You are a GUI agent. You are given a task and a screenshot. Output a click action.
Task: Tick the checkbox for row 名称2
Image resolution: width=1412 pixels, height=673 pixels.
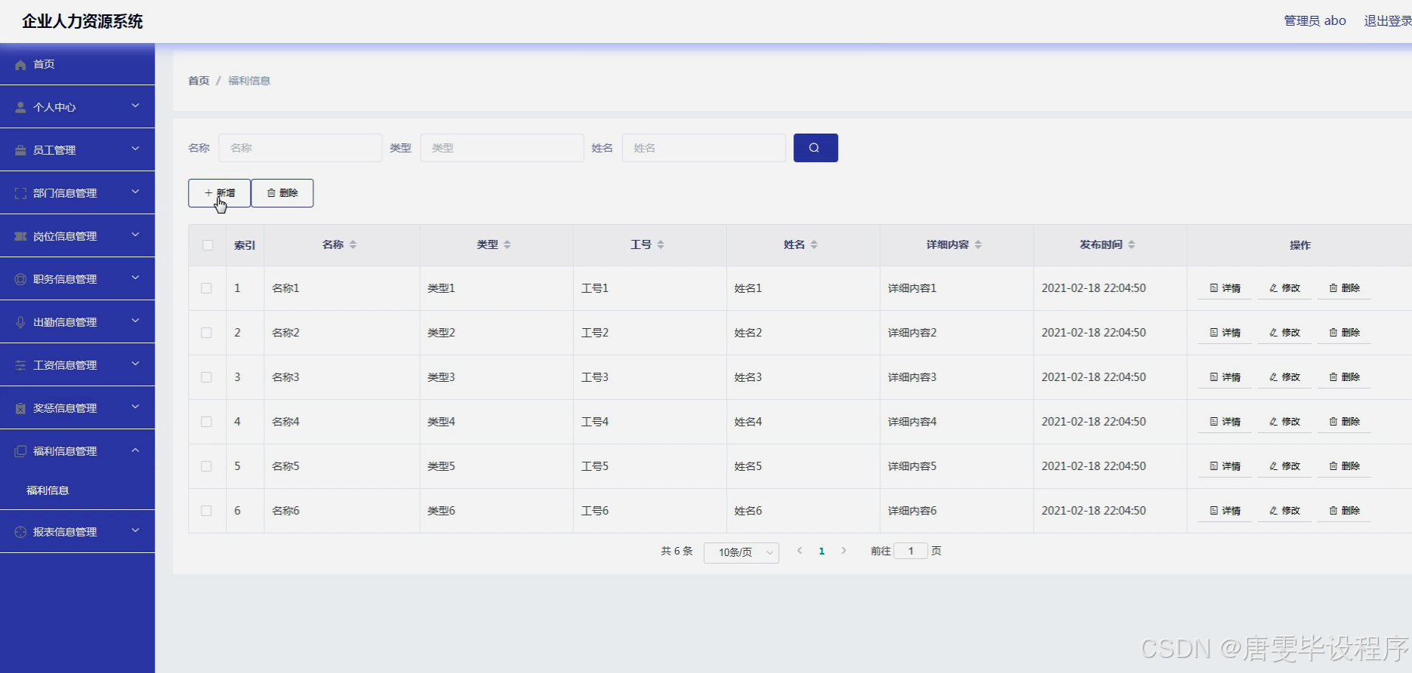click(x=206, y=333)
